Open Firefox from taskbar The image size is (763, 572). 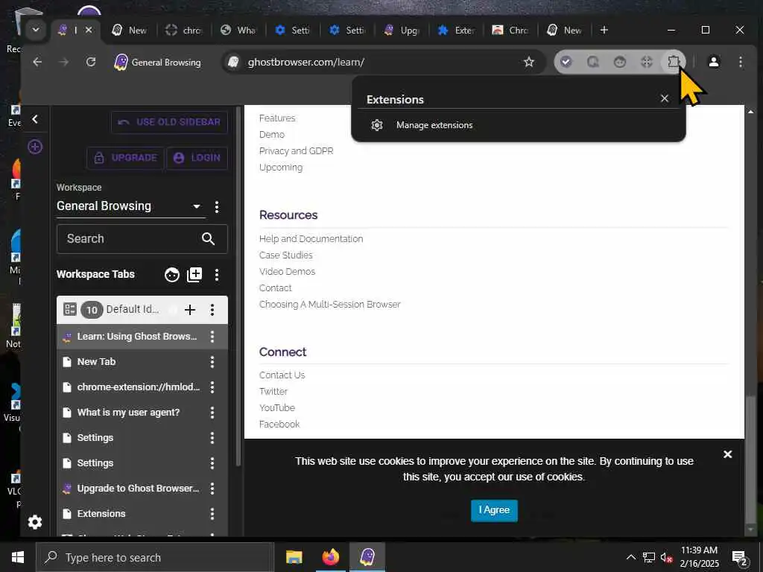pos(330,557)
